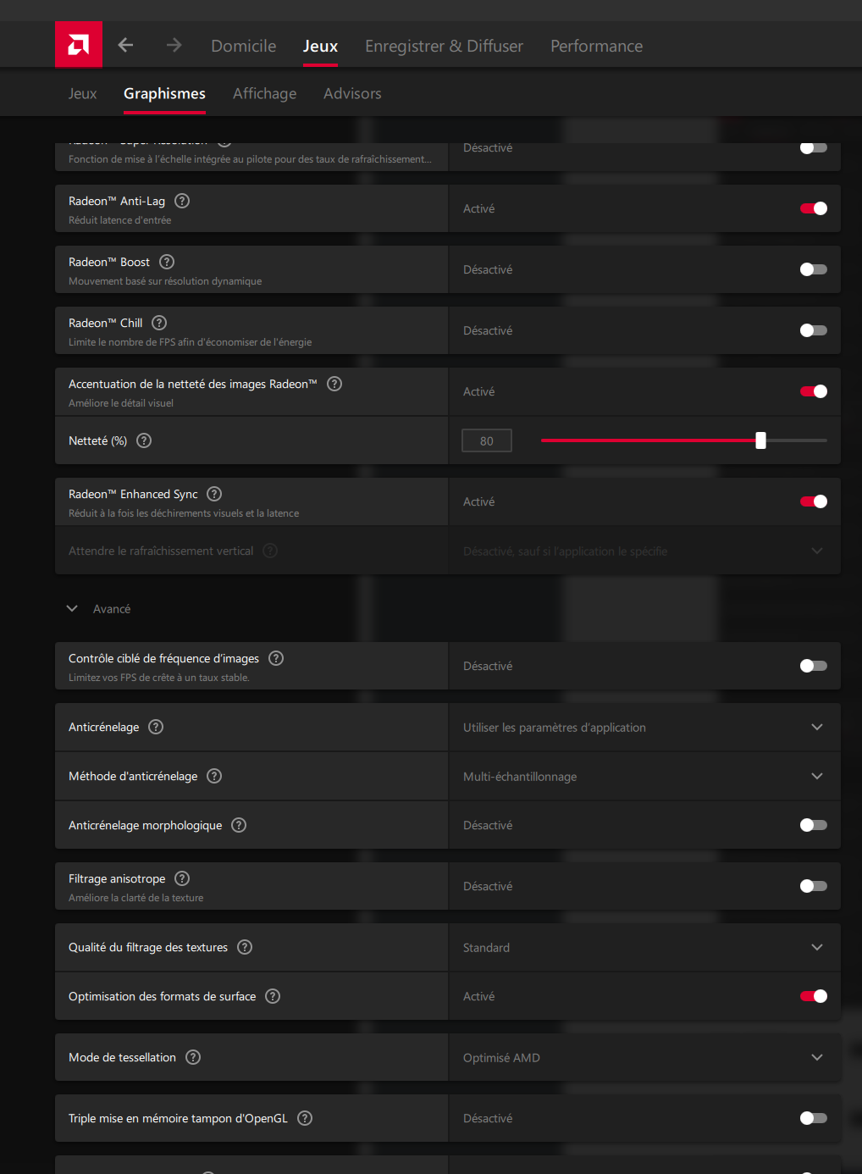This screenshot has height=1174, width=862.
Task: Open the Anticrénelage dropdown
Action: click(x=644, y=727)
